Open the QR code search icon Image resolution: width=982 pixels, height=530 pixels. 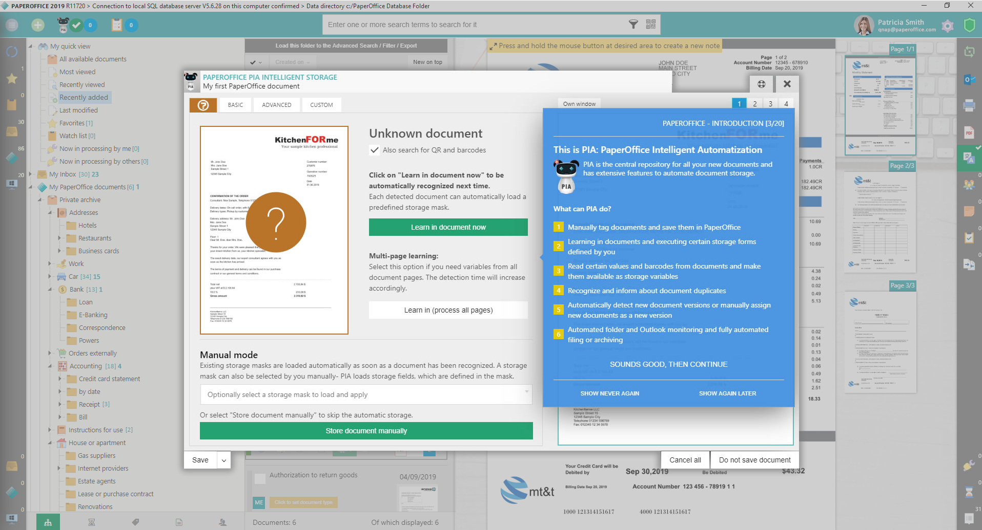click(x=651, y=24)
